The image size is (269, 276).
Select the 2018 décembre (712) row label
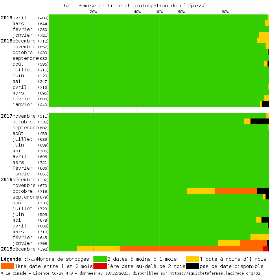[25, 41]
